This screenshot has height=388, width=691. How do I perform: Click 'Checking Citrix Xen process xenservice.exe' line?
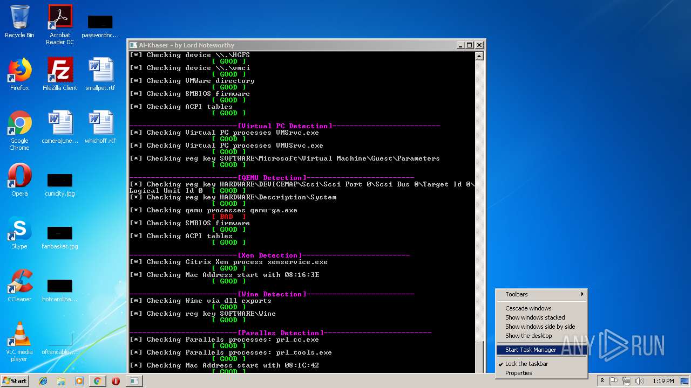click(228, 262)
